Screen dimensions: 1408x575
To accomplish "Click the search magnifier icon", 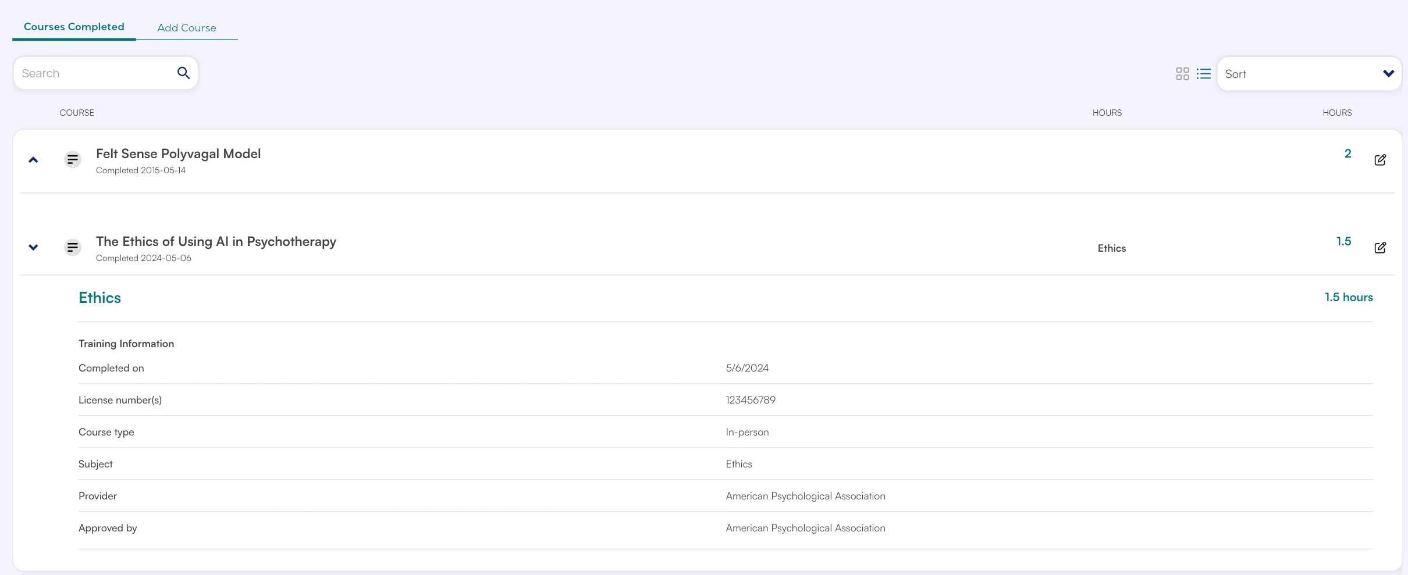I will 183,73.
